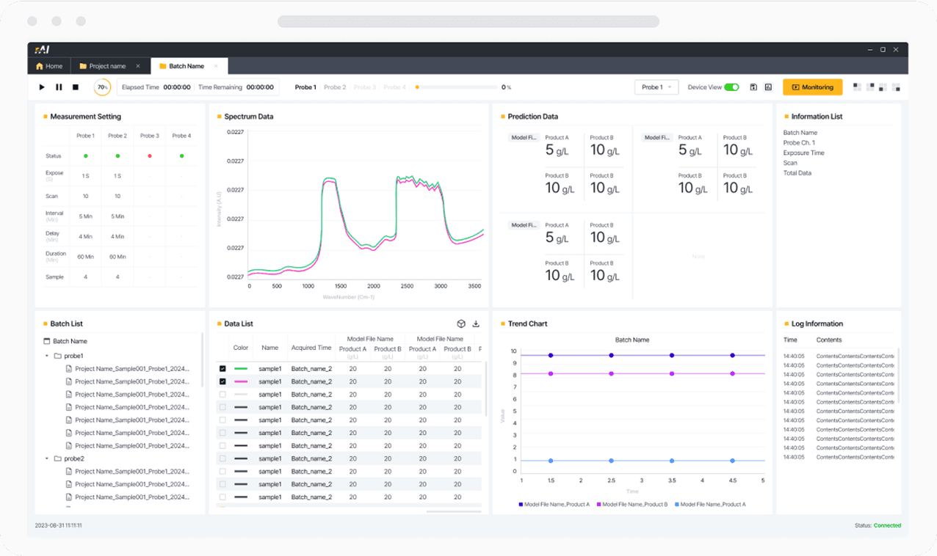Select the top-left panel layout icon
The height and width of the screenshot is (556, 937).
pos(857,87)
